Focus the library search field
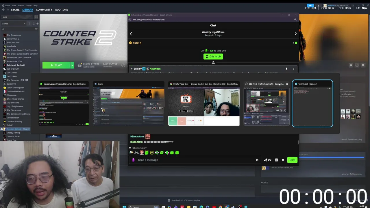 click(17, 29)
